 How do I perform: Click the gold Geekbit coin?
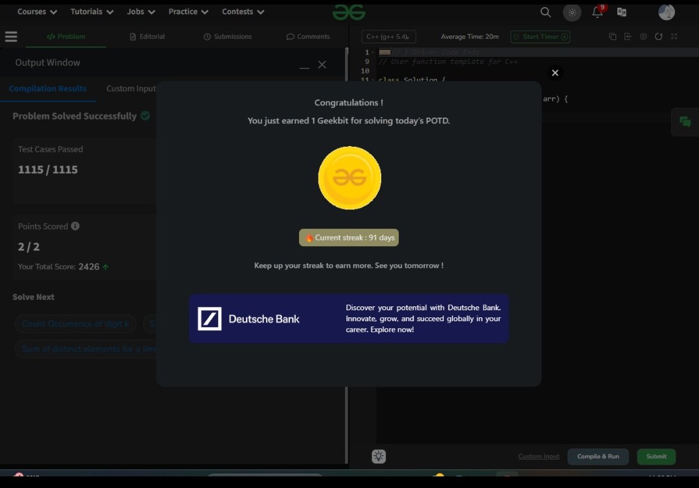349,178
